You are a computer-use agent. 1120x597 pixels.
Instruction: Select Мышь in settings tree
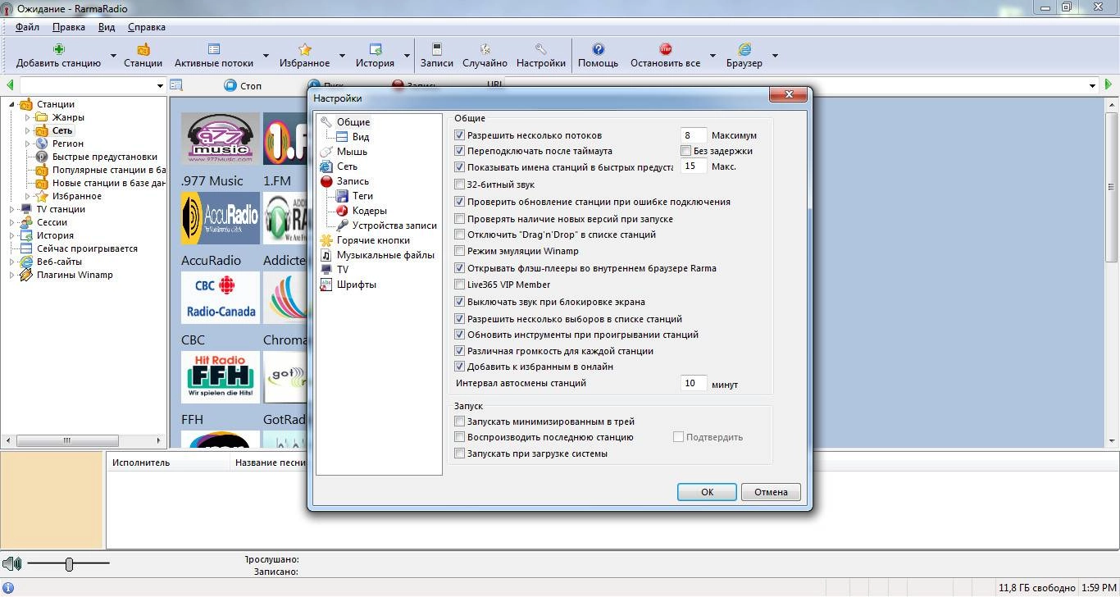tap(352, 152)
